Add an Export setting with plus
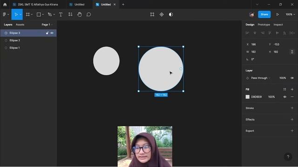 pos(292,131)
